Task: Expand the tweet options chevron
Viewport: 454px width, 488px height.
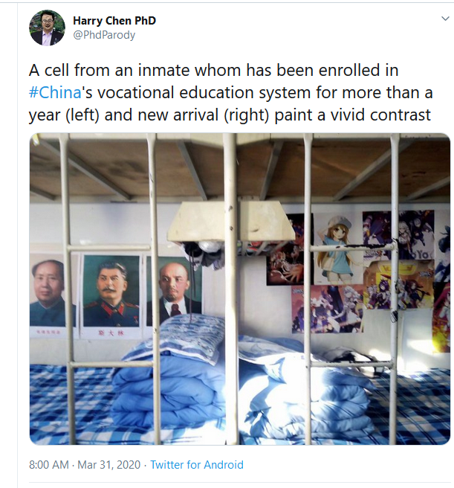Action: click(445, 19)
